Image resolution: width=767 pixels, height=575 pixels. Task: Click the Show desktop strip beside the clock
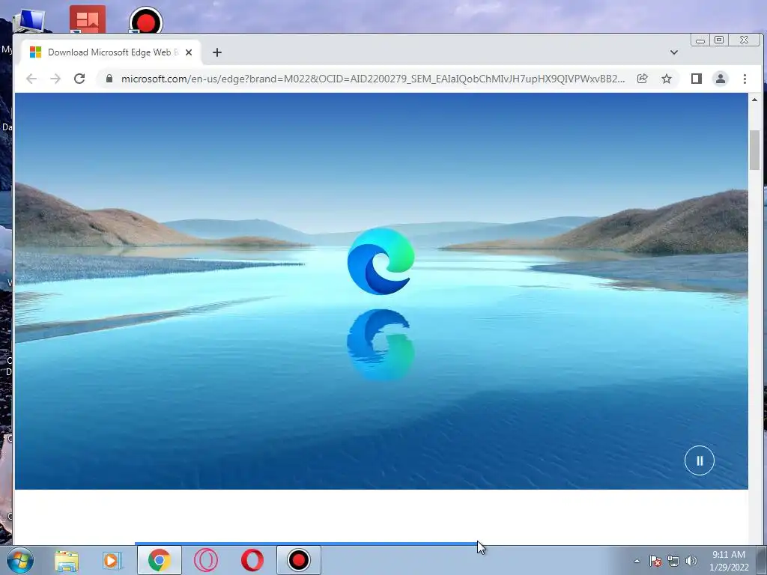pos(761,560)
